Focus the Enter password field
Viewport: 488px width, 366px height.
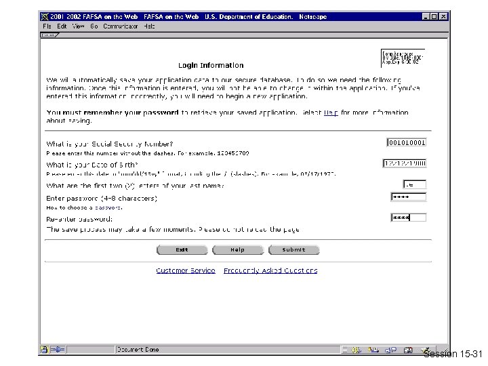click(409, 197)
